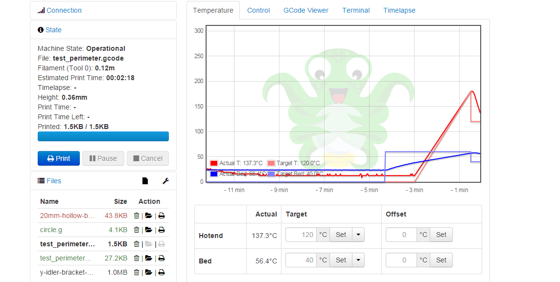Click the Estimated Print Time 00:02:18

[120, 78]
